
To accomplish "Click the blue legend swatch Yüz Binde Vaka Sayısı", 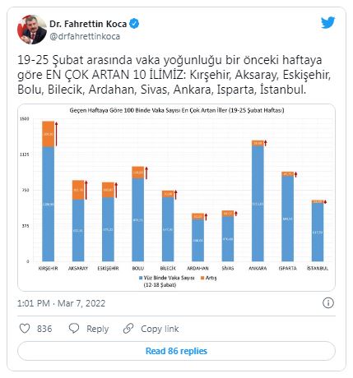I will (141, 278).
